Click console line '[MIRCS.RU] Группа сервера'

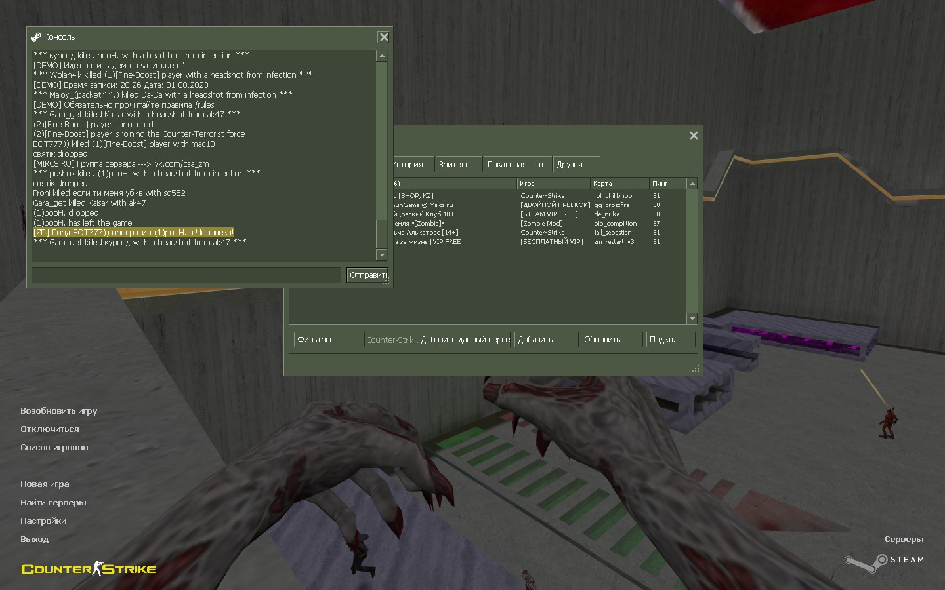121,164
